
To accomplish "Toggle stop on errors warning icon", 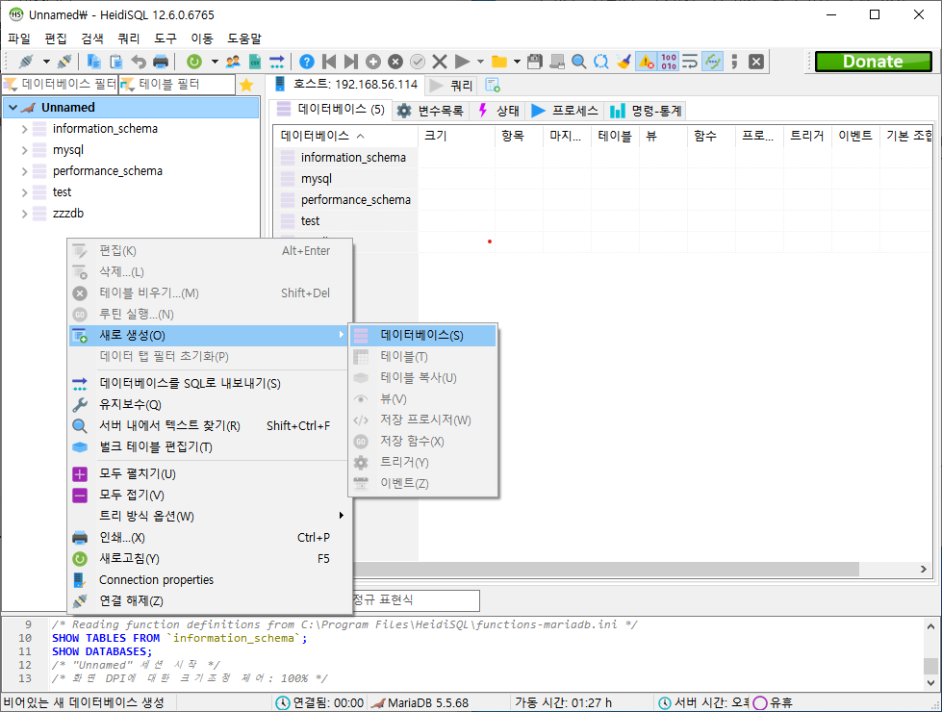I will tap(647, 62).
